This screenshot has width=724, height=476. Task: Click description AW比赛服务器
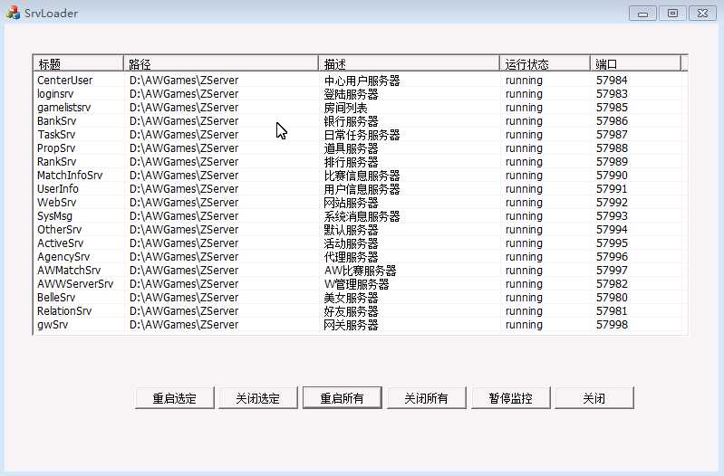pos(360,271)
